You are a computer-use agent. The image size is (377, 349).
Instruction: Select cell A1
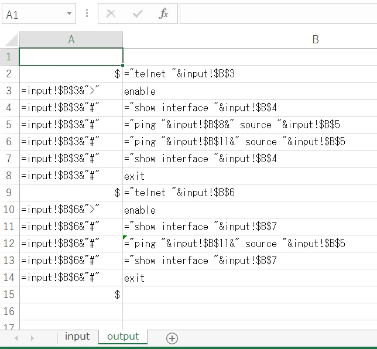point(71,57)
